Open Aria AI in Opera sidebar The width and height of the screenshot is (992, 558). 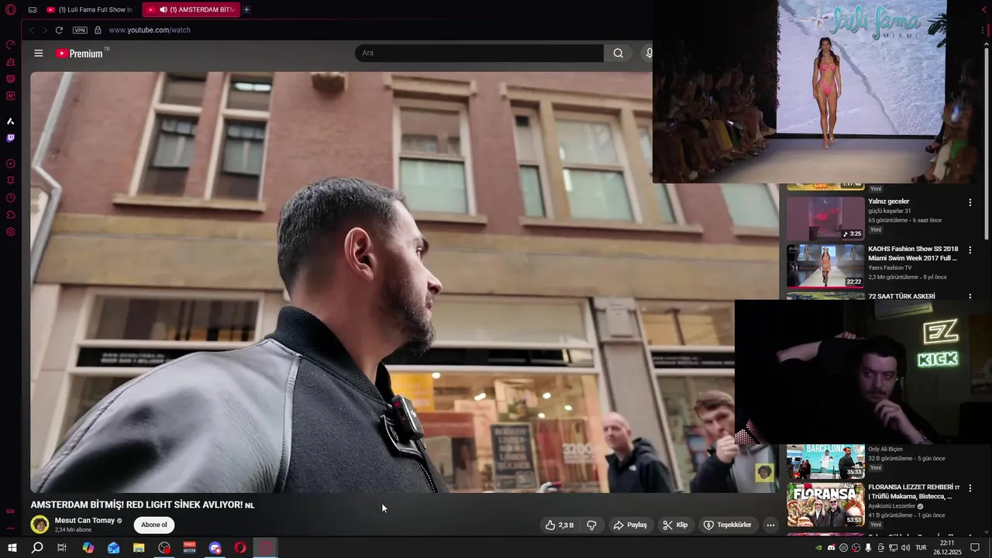(11, 121)
